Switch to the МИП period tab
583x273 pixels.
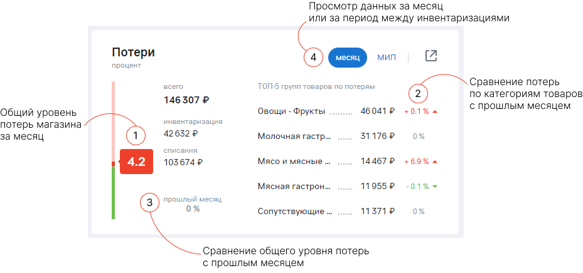pos(387,57)
